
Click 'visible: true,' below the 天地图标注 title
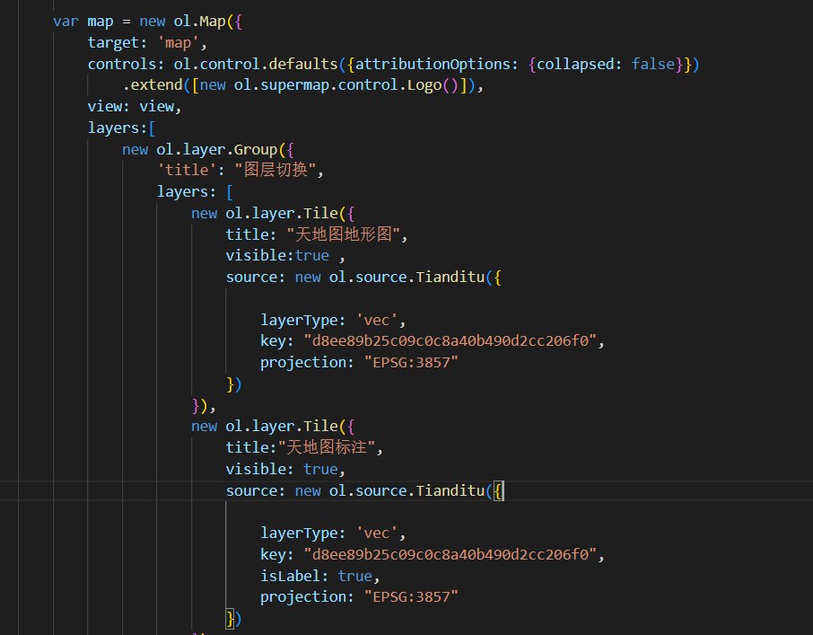point(285,469)
